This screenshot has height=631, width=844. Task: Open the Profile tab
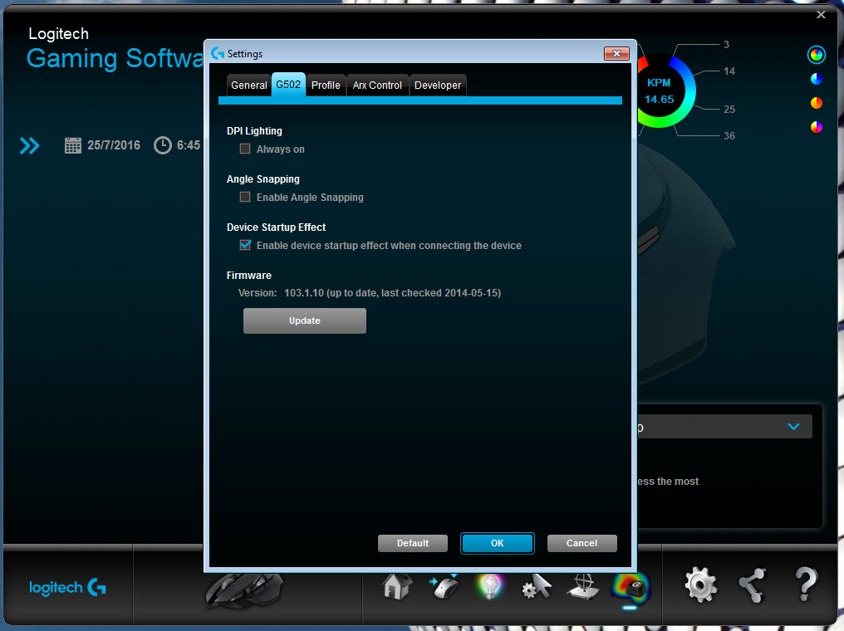coord(326,85)
